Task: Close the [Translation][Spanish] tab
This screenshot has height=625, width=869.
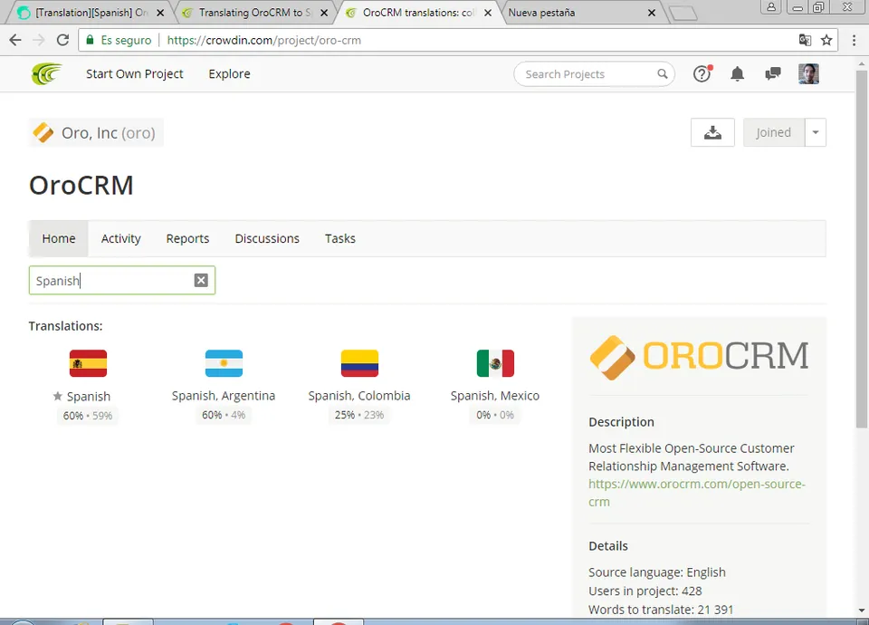Action: tap(160, 12)
